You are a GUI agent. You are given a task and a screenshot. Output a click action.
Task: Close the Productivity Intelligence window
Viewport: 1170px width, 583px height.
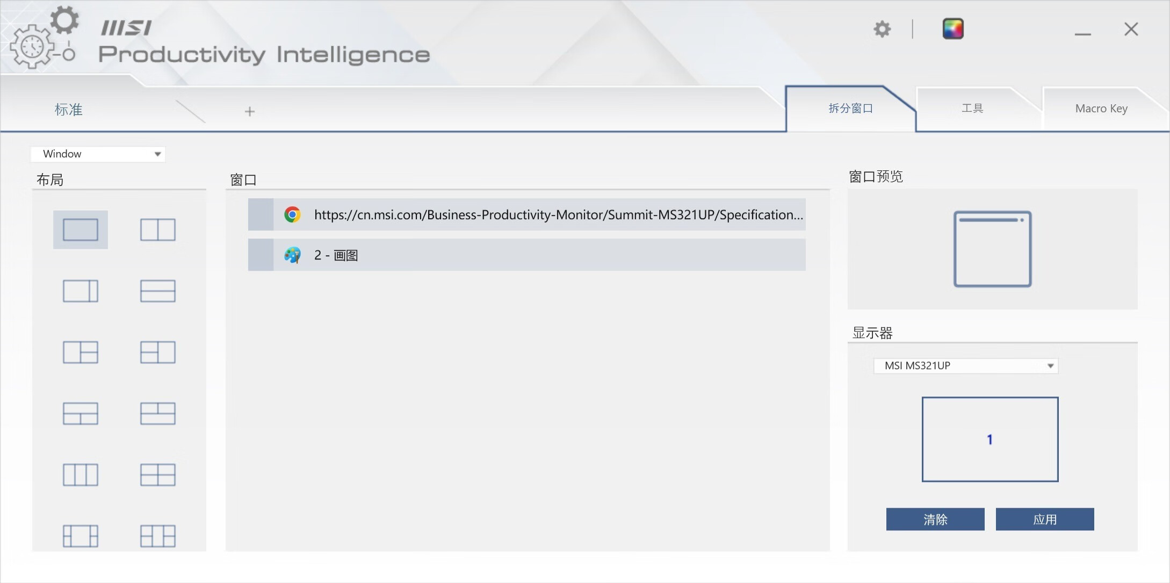coord(1131,29)
